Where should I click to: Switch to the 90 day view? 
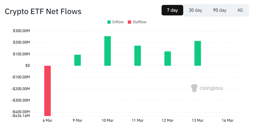220,10
